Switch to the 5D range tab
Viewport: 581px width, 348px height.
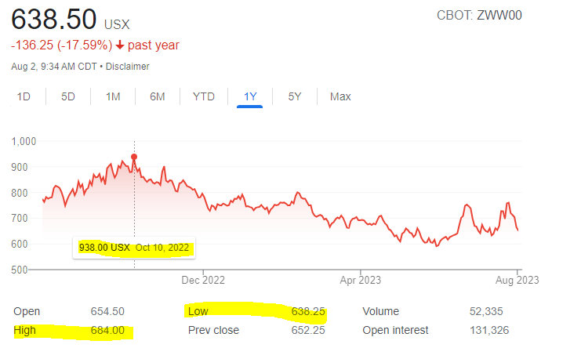pyautogui.click(x=68, y=96)
